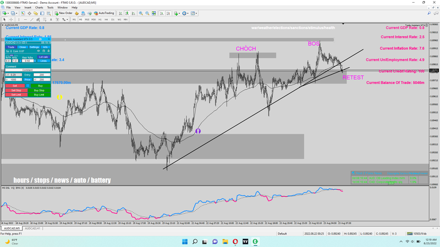440x247 pixels.
Task: Select the standard cursor tool
Action: (4, 19)
